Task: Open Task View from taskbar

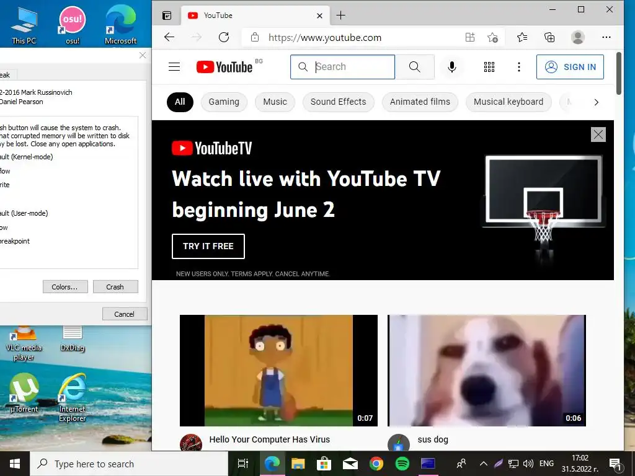Action: coord(243,464)
